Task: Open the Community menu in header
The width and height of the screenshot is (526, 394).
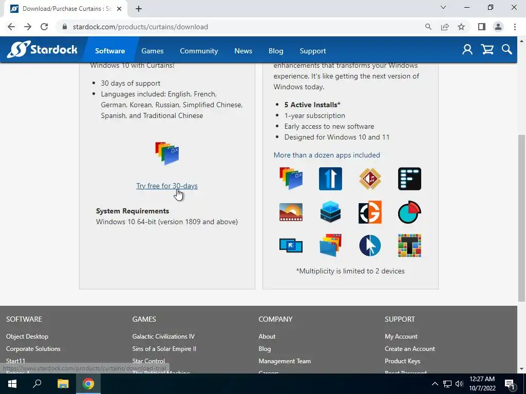Action: pos(199,51)
